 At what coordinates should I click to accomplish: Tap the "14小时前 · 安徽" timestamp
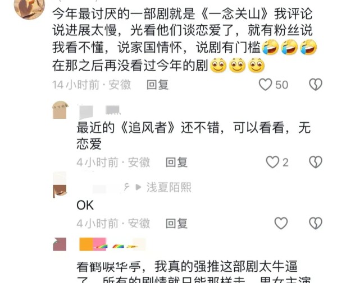click(92, 85)
